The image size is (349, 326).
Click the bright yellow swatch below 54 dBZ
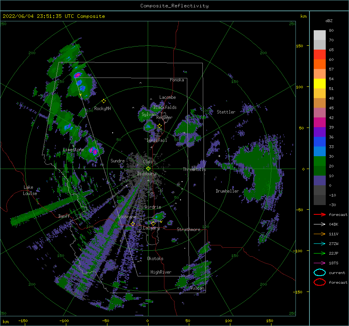[x=320, y=84]
